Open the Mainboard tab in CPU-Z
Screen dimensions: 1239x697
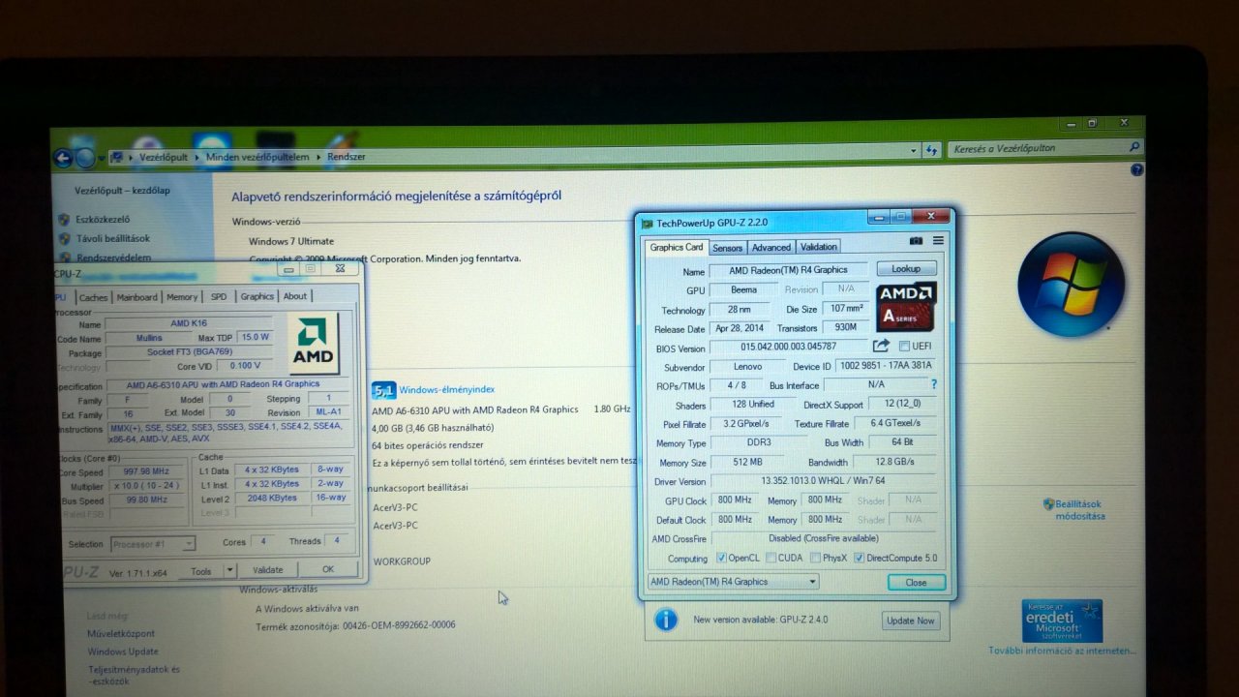pos(137,297)
